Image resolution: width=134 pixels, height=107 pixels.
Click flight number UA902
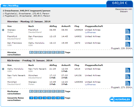tap(78, 37)
